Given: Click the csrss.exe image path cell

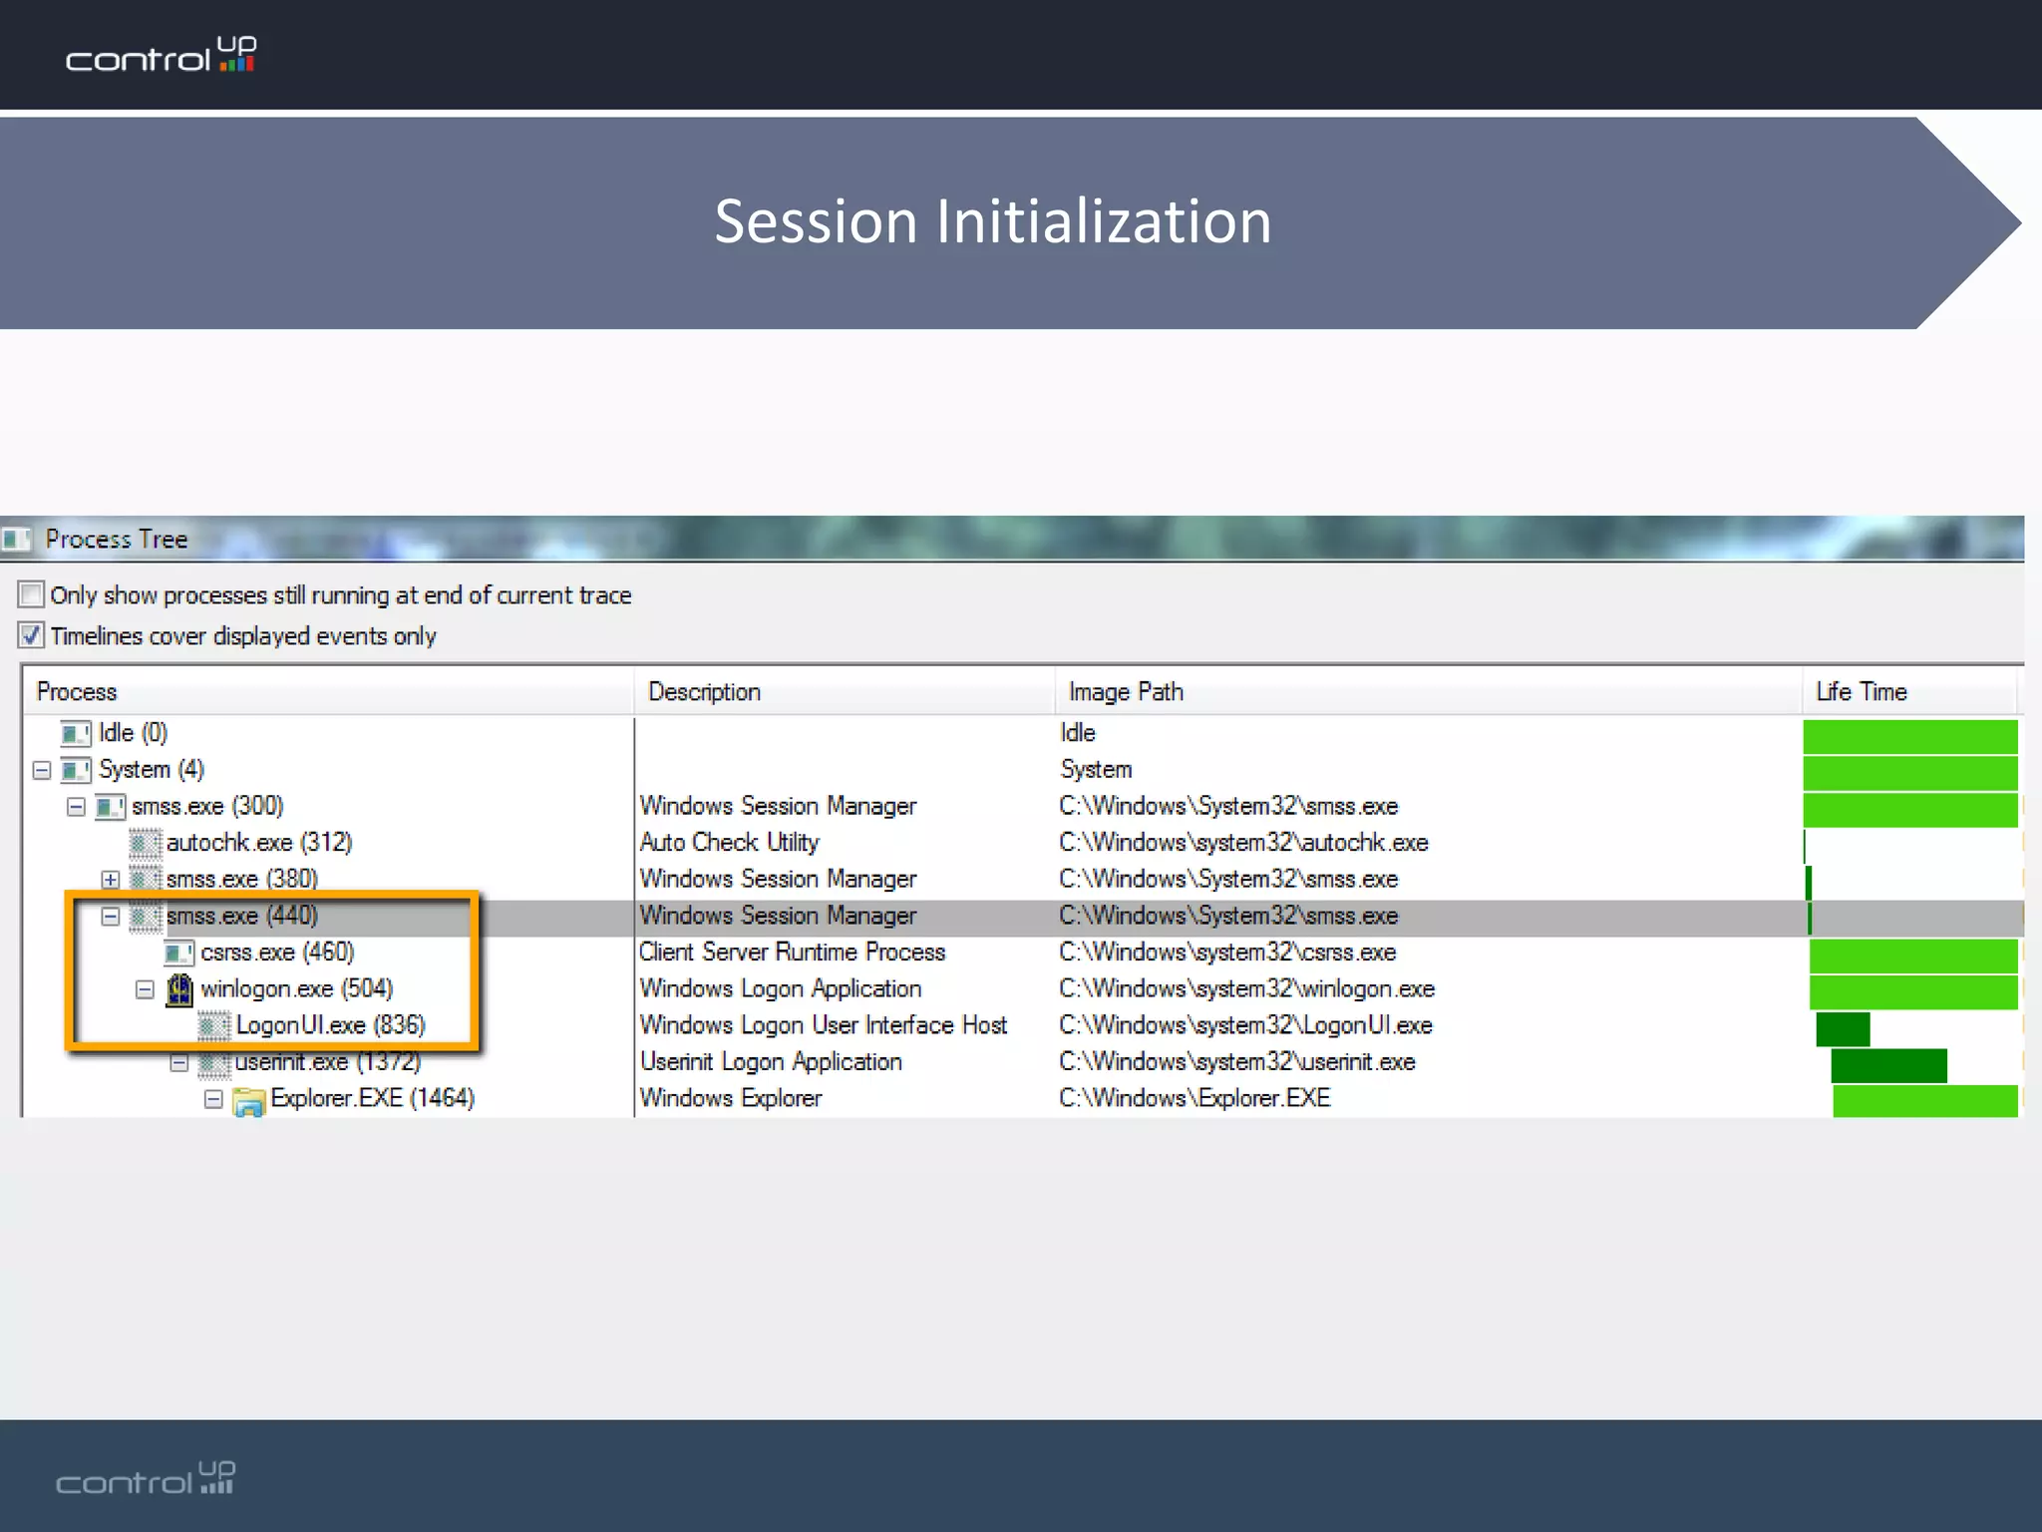Looking at the screenshot, I should coord(1227,953).
